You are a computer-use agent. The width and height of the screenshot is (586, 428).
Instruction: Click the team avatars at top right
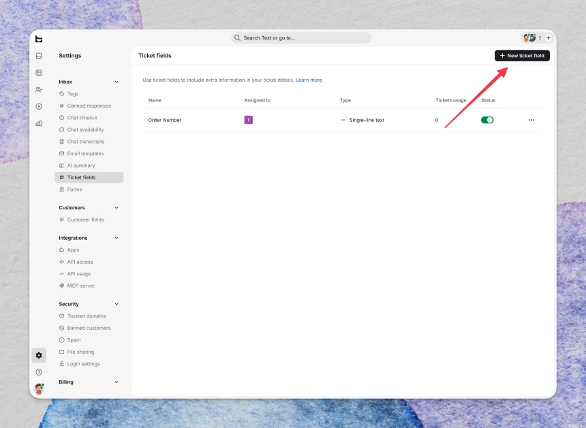(x=529, y=37)
